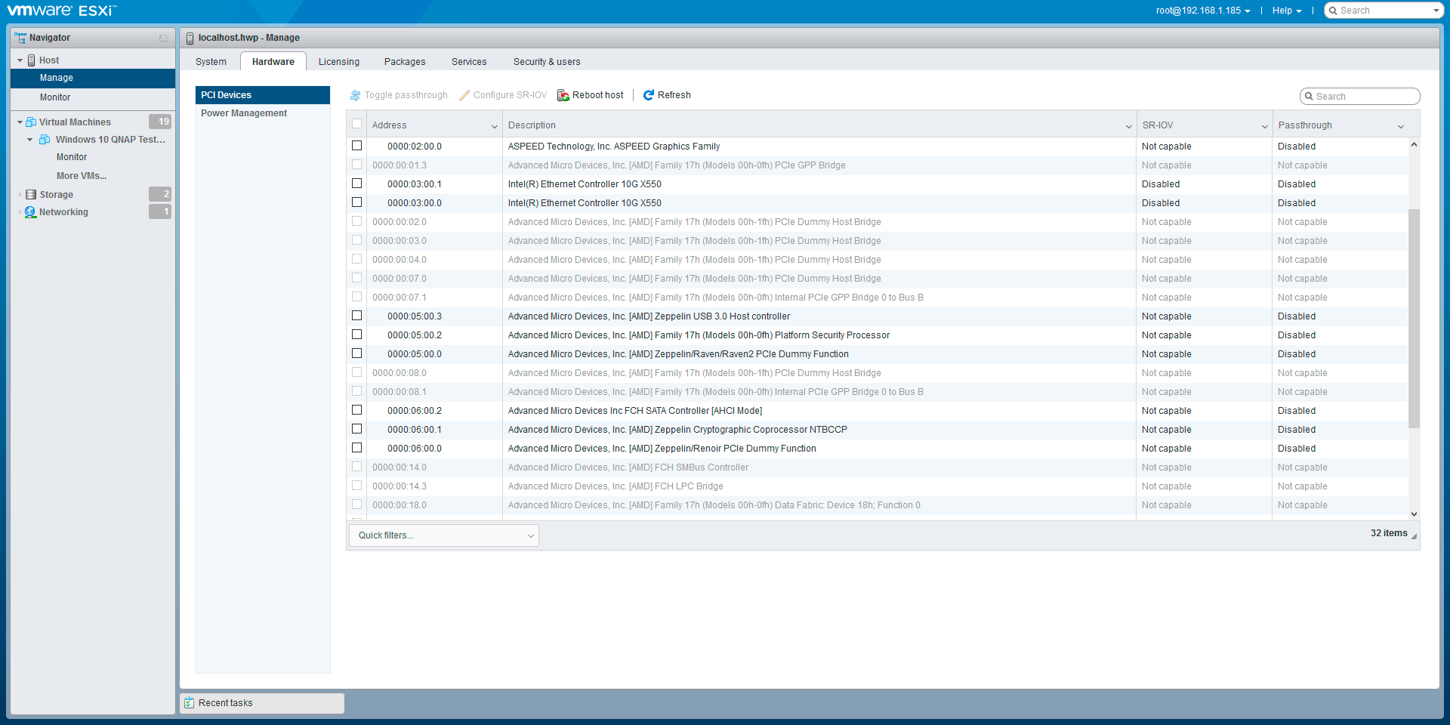The height and width of the screenshot is (725, 1450).
Task: Select PCI Devices in side list
Action: (263, 95)
